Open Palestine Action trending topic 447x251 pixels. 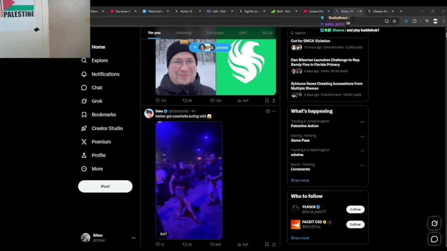(305, 126)
